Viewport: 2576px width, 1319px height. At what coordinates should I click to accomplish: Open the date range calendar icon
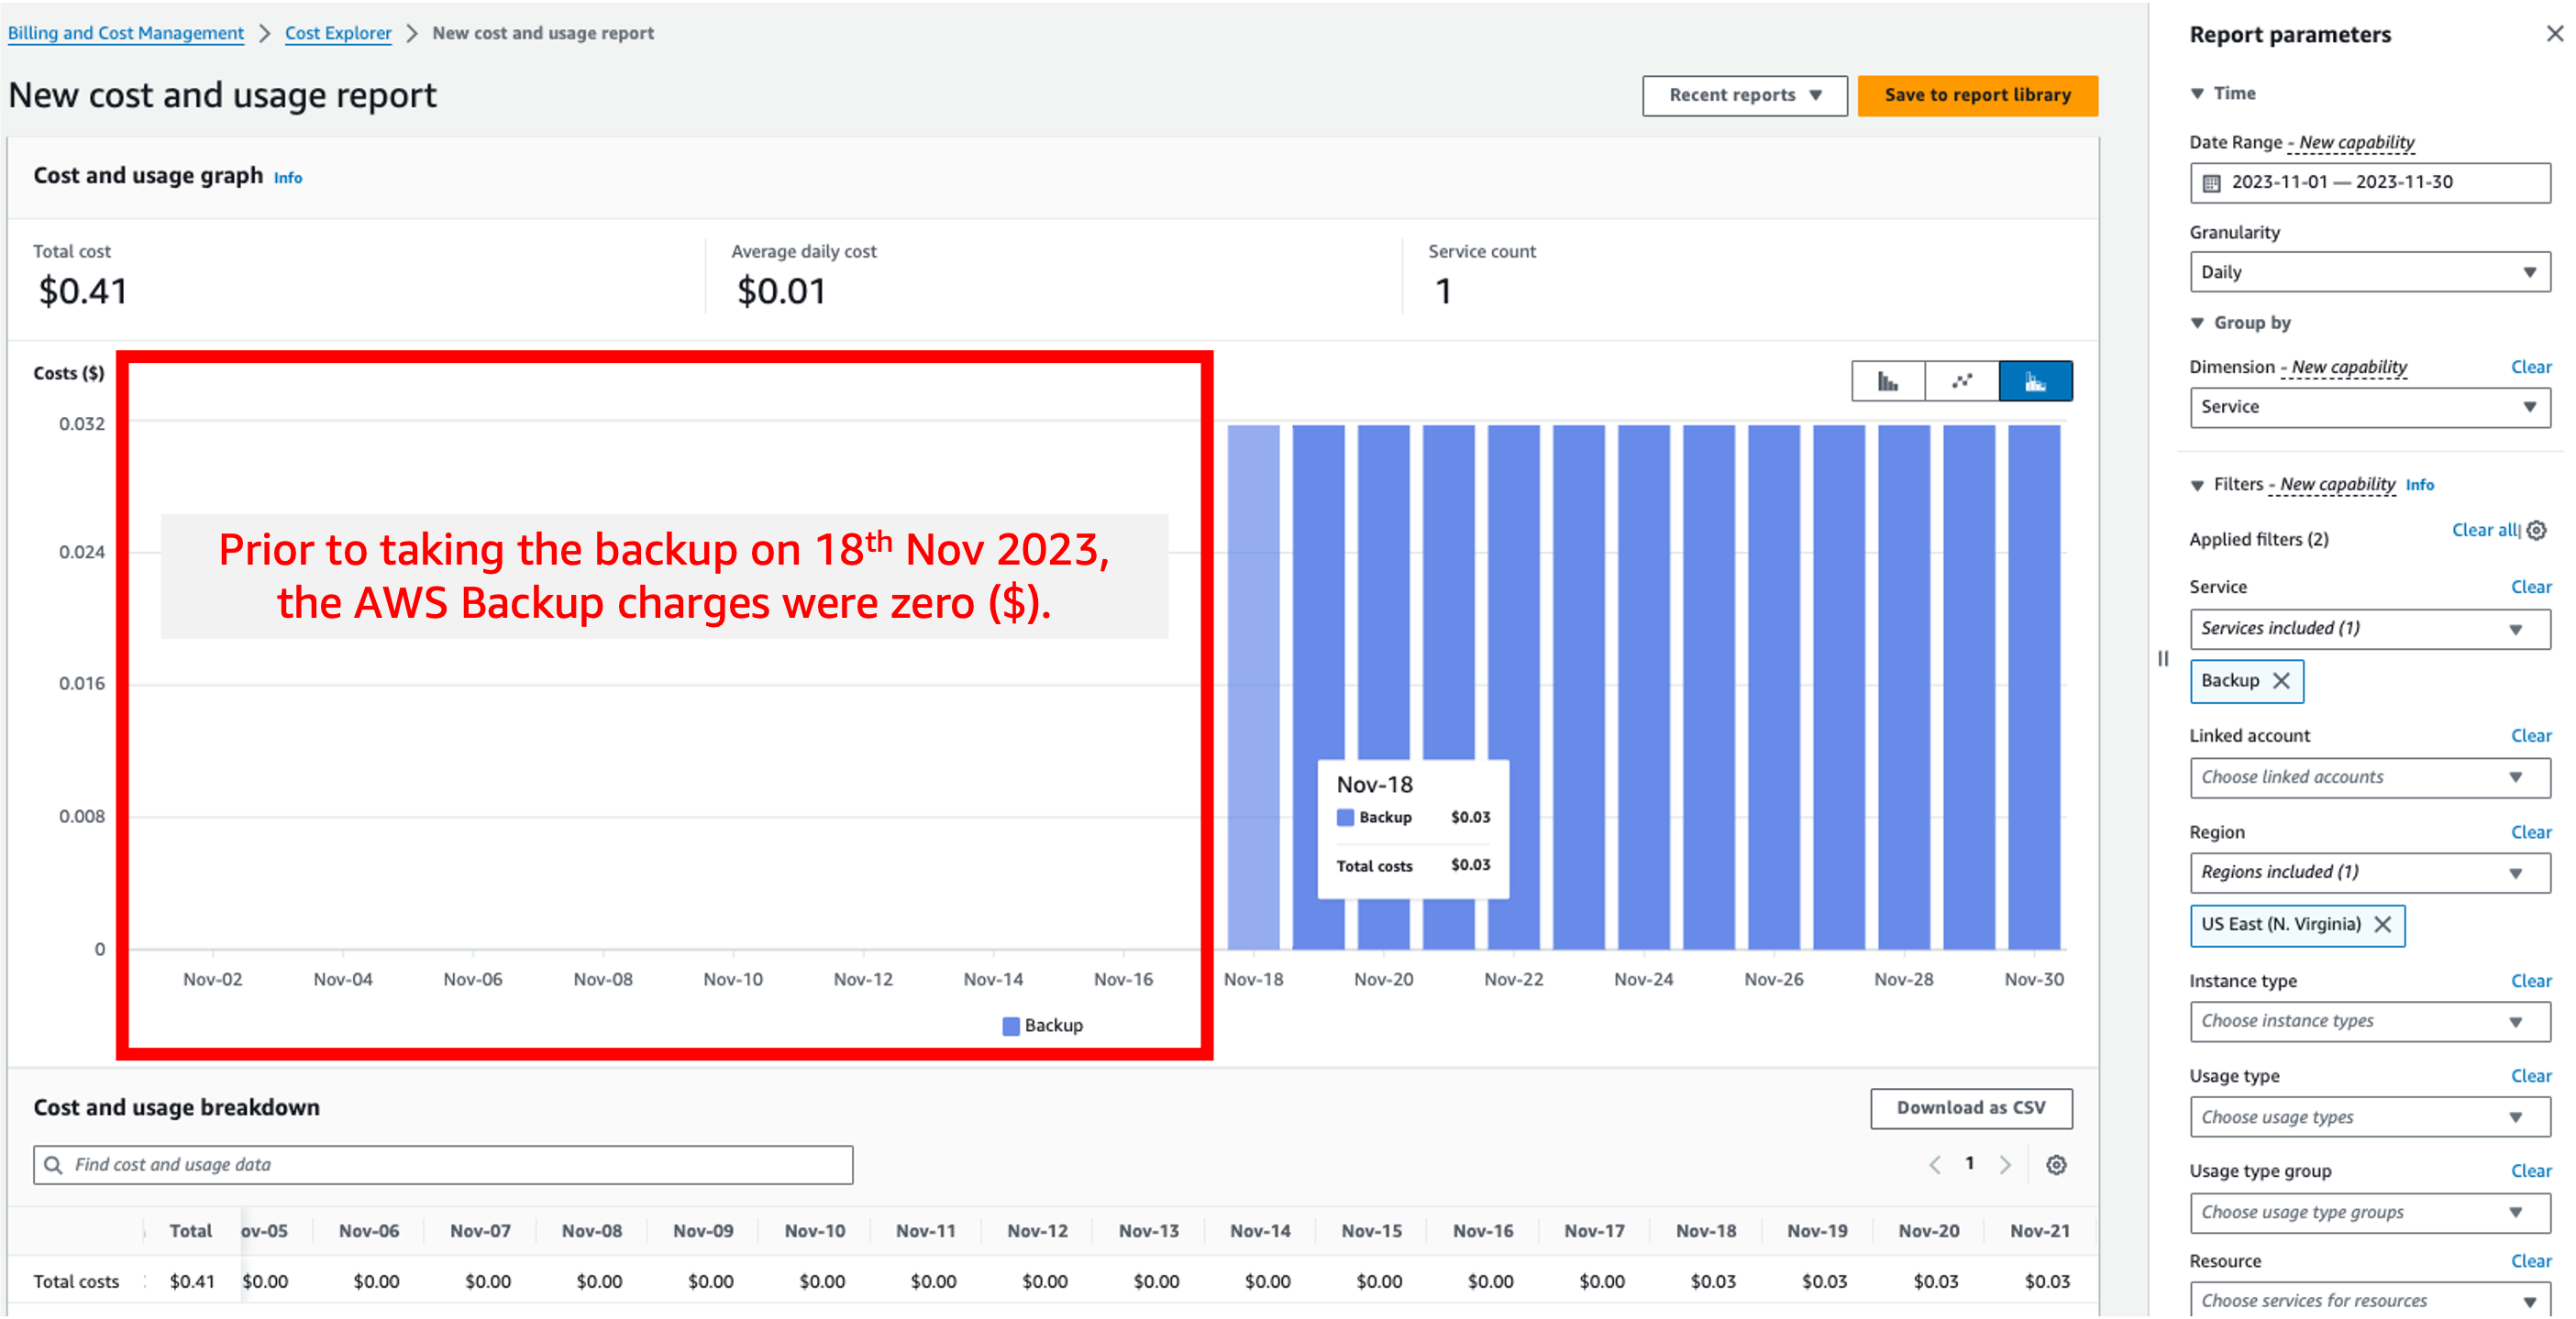pos(2210,181)
